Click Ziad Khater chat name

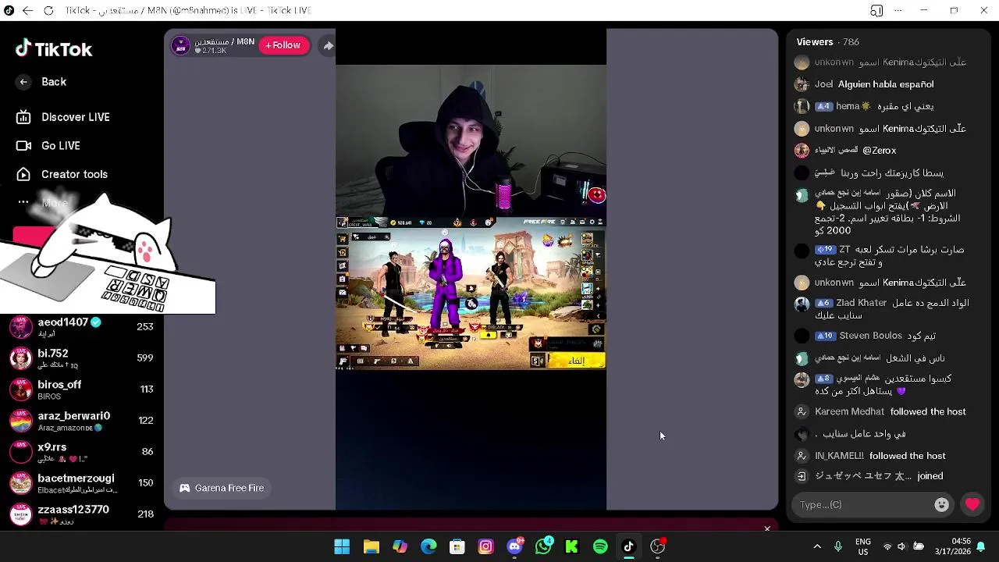pos(862,303)
